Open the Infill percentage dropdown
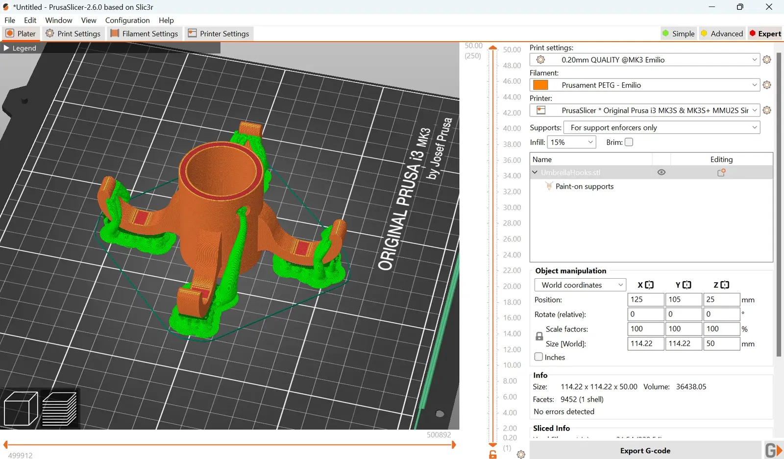784x459 pixels. (571, 143)
